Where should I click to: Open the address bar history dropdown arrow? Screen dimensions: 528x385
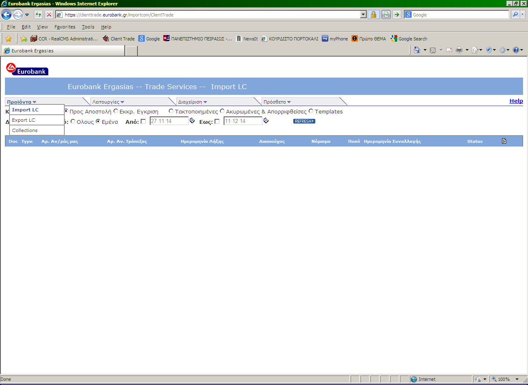coord(363,15)
